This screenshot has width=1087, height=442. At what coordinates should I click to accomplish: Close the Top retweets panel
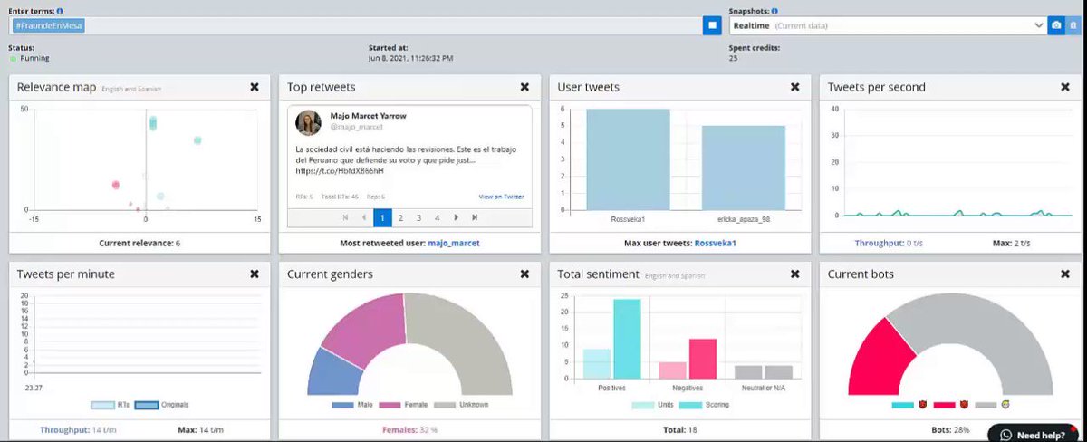(x=524, y=87)
